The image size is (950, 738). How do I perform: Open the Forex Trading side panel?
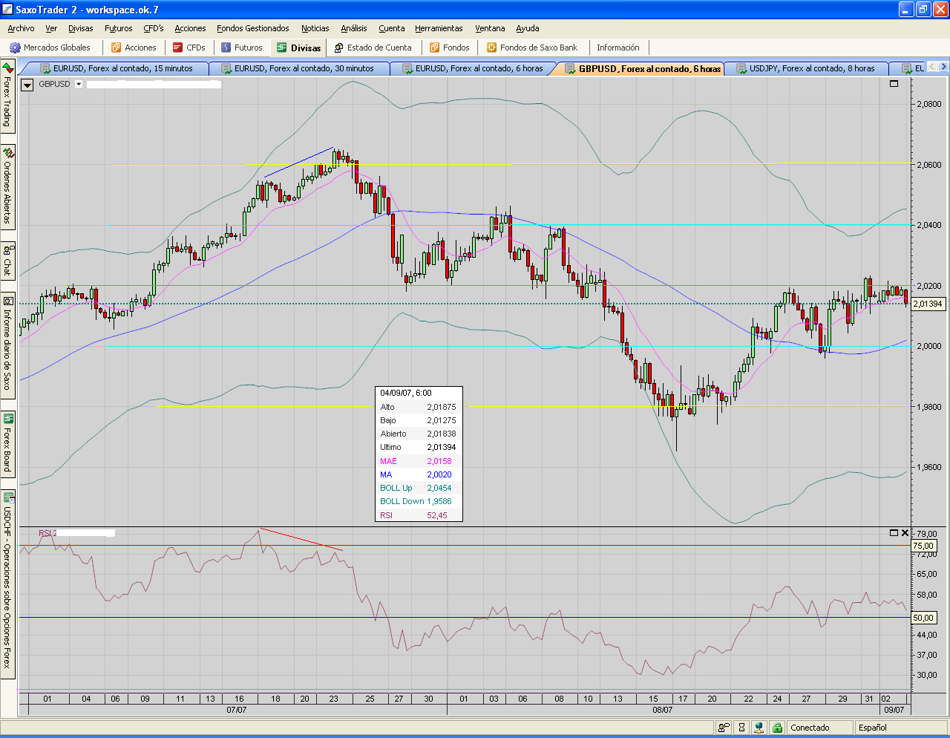pyautogui.click(x=7, y=97)
